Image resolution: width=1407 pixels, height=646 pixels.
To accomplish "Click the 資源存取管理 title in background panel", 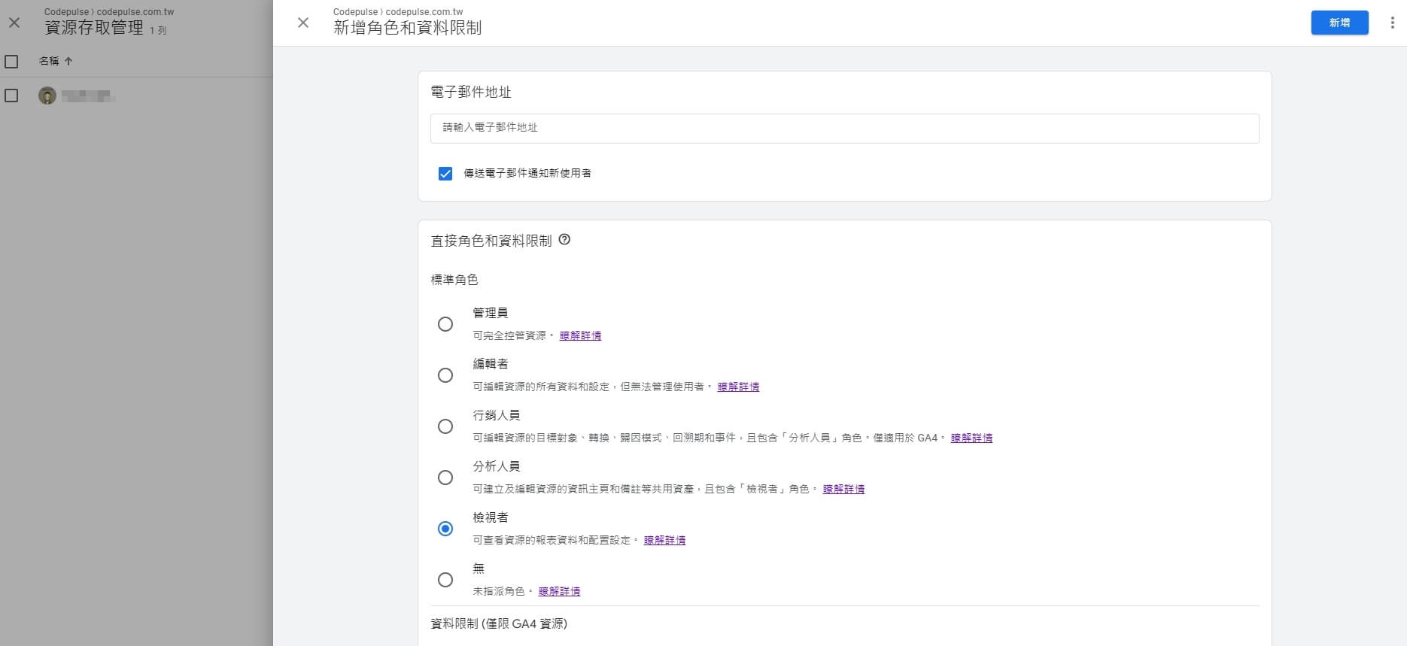I will point(94,28).
